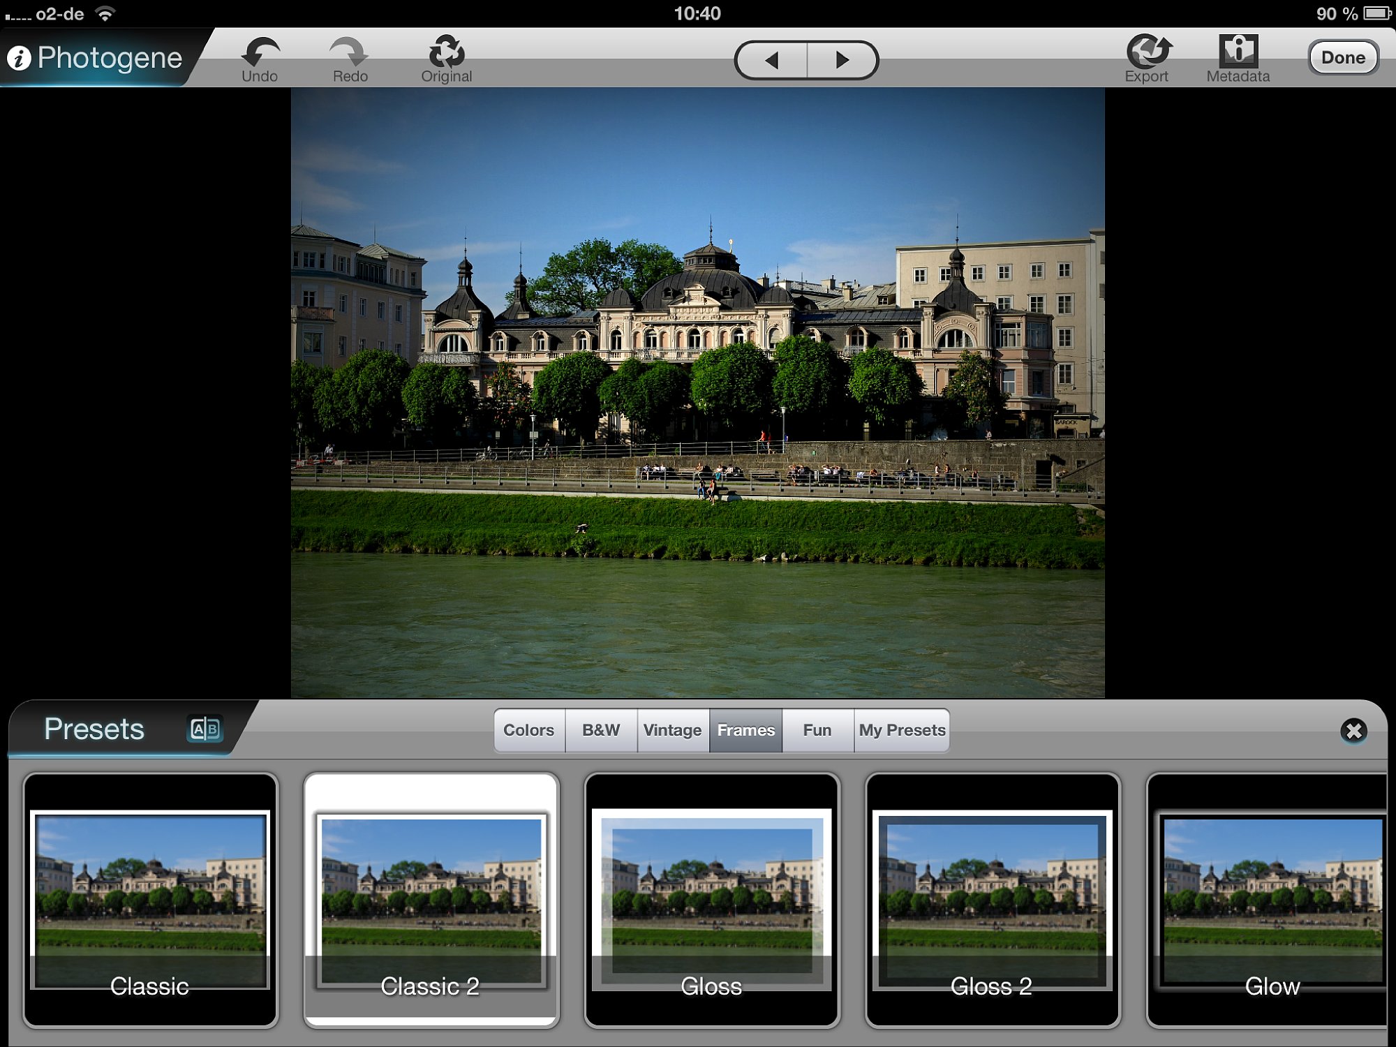The width and height of the screenshot is (1396, 1047).
Task: Go to next photo arrow
Action: (x=842, y=60)
